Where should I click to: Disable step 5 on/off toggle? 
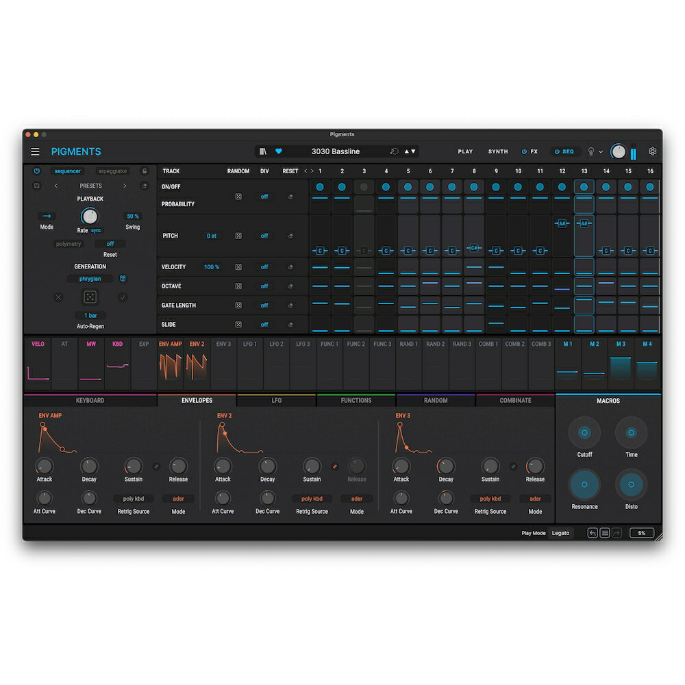point(408,187)
